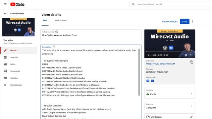Open the Details section label
212x119 pixels.
[x=13, y=50]
